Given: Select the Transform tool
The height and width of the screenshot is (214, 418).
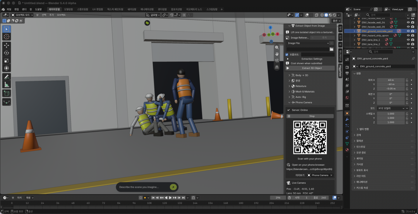Looking at the screenshot, I should click(7, 68).
